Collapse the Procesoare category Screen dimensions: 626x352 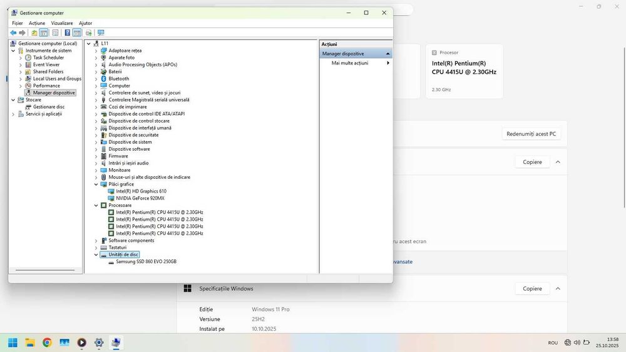click(x=96, y=205)
